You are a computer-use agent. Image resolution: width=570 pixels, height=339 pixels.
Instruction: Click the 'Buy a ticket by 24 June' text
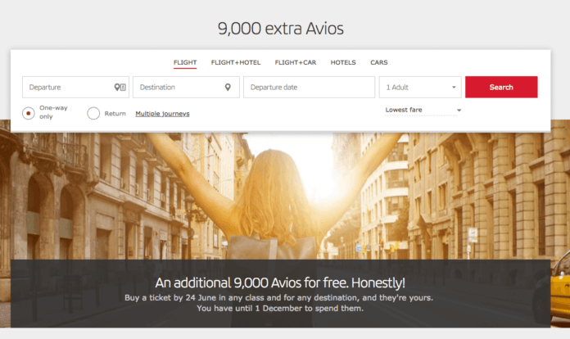278,298
